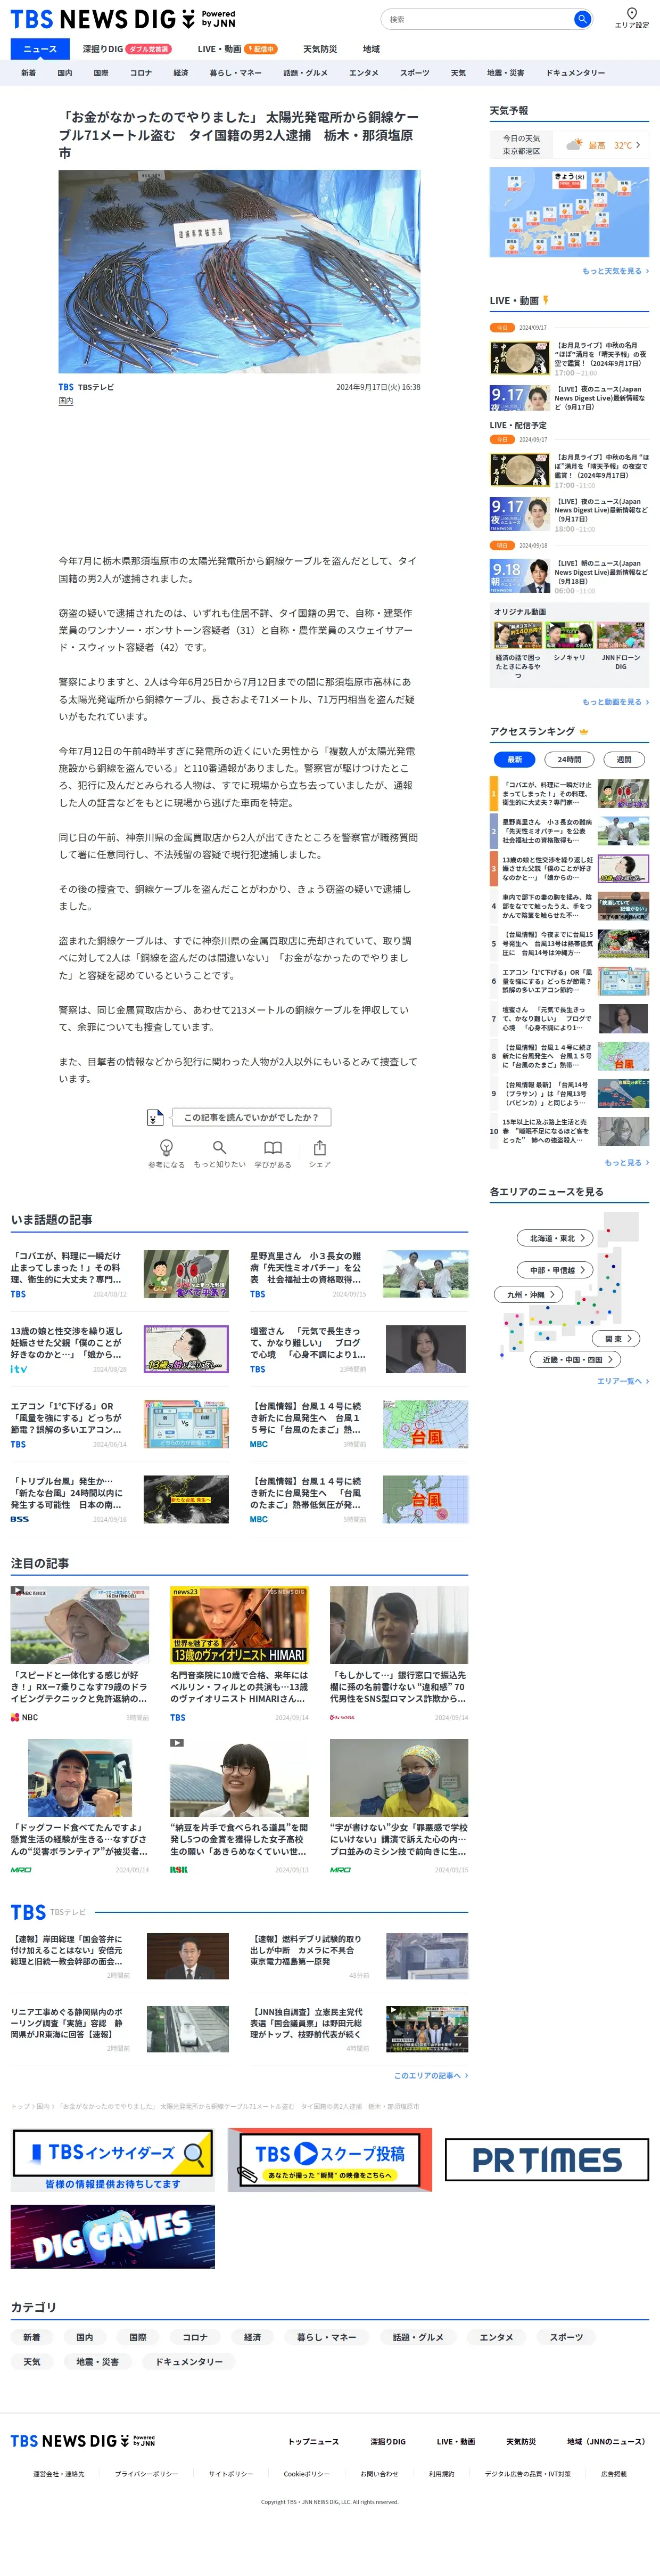Open the TBSスクープ投稿 banner
660x2576 pixels.
pyautogui.click(x=329, y=2160)
